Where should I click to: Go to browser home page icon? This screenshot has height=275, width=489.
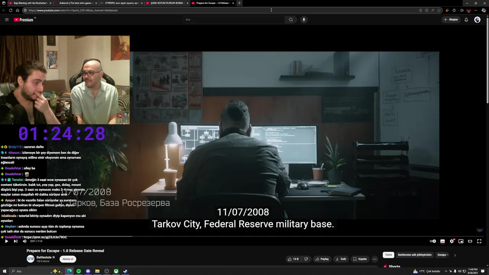point(18,10)
